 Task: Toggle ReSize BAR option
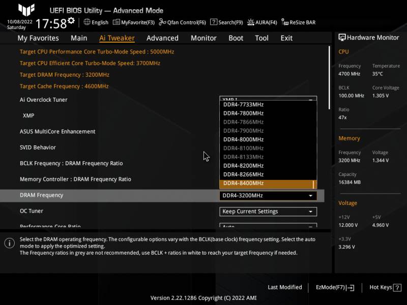[x=299, y=22]
